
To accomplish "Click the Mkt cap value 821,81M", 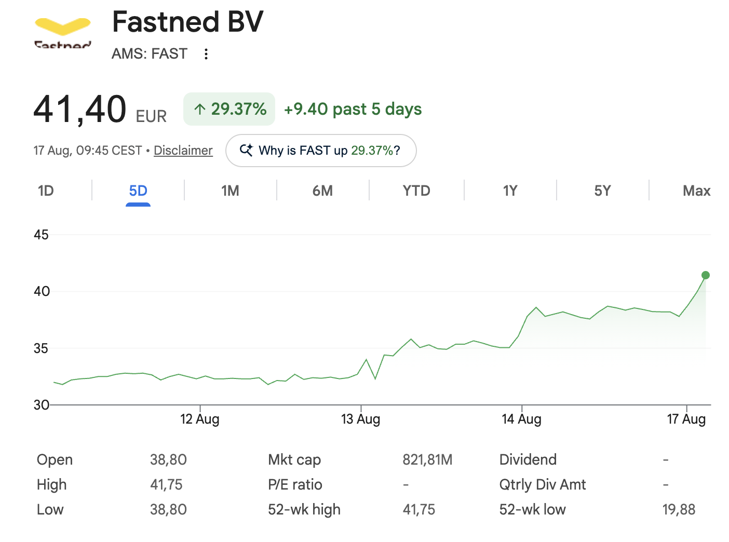I will [427, 460].
